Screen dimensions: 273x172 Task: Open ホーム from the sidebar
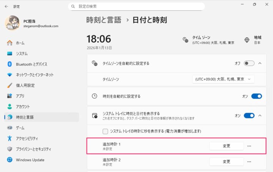pos(20,43)
